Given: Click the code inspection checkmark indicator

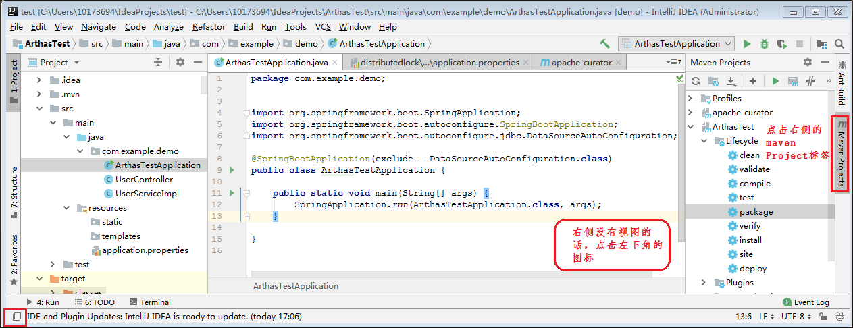Looking at the screenshot, I should coord(680,78).
